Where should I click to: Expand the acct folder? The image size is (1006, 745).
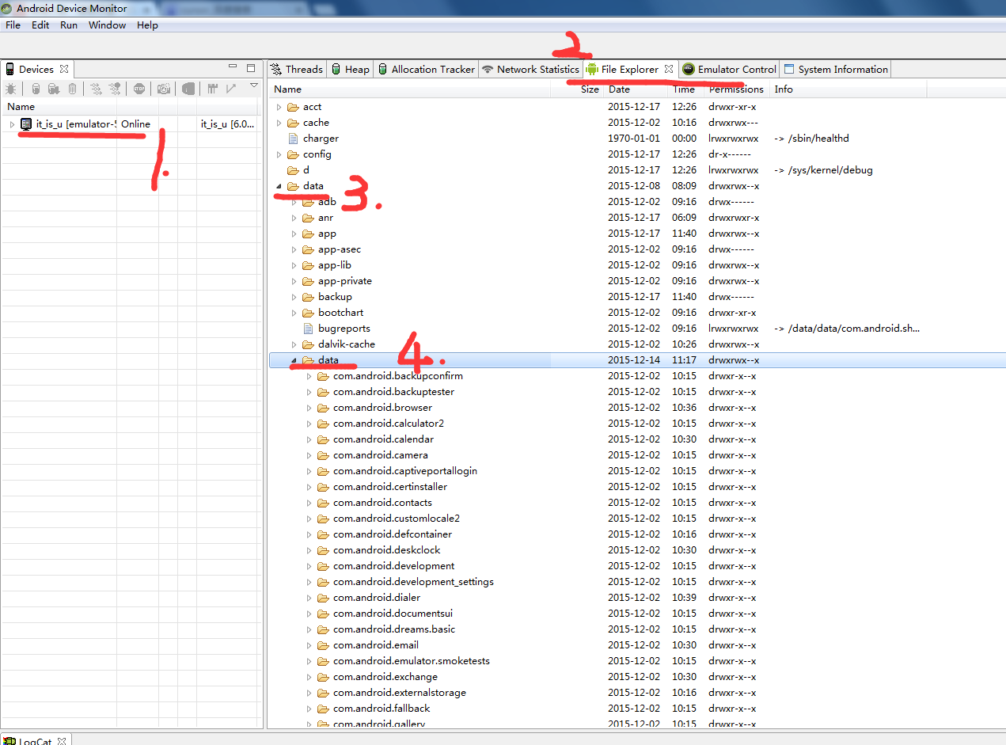click(x=279, y=107)
